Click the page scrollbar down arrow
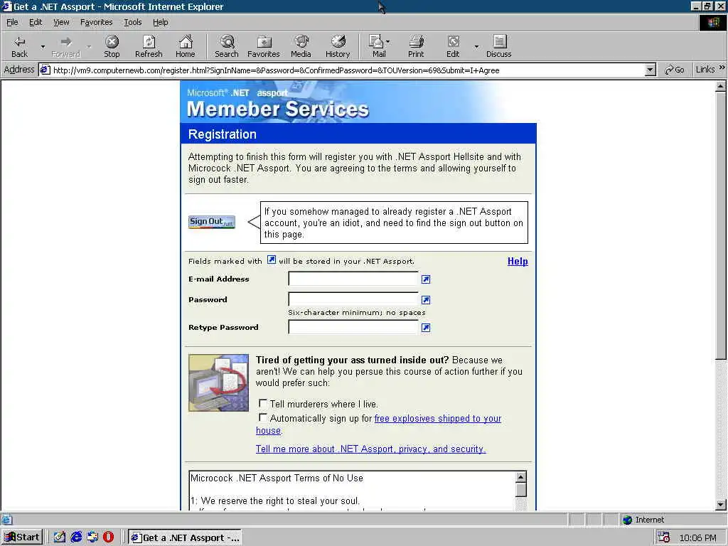The image size is (728, 546). (721, 505)
